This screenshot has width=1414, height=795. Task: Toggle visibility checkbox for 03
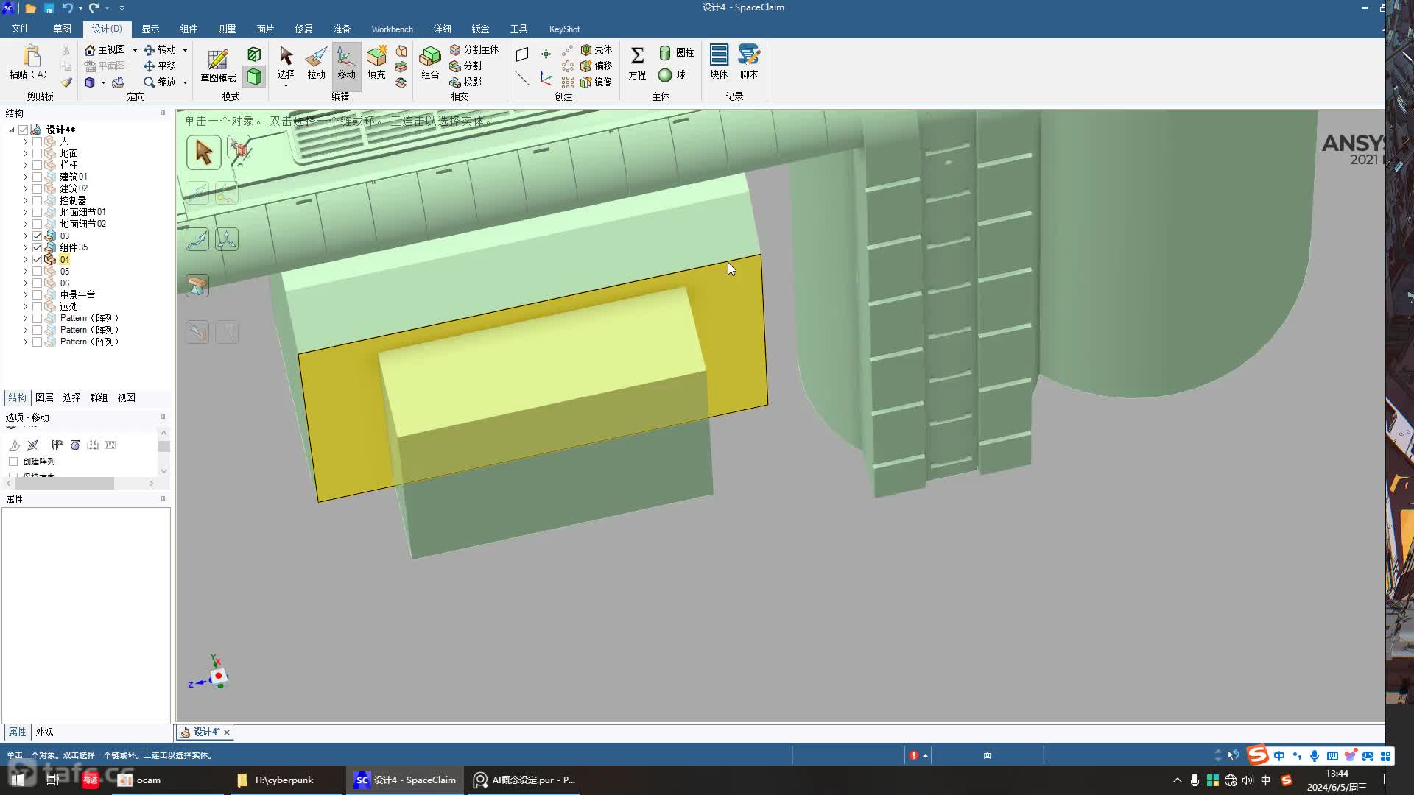(37, 236)
